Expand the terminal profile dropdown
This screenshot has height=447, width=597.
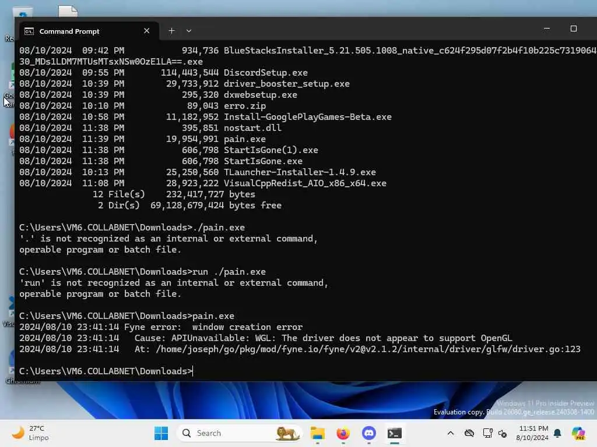[x=189, y=31]
